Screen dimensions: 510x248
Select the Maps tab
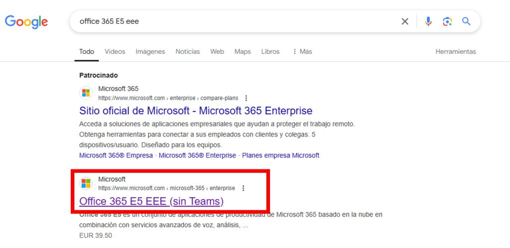(243, 52)
